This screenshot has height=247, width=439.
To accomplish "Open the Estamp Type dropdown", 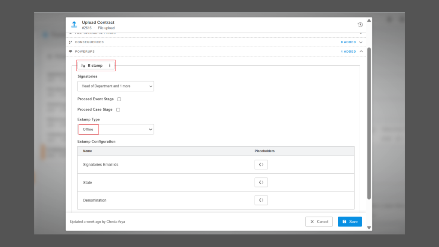I will tap(115, 129).
